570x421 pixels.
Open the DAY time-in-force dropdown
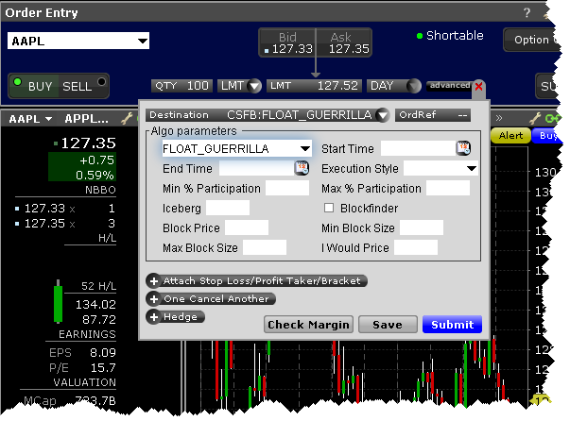413,86
